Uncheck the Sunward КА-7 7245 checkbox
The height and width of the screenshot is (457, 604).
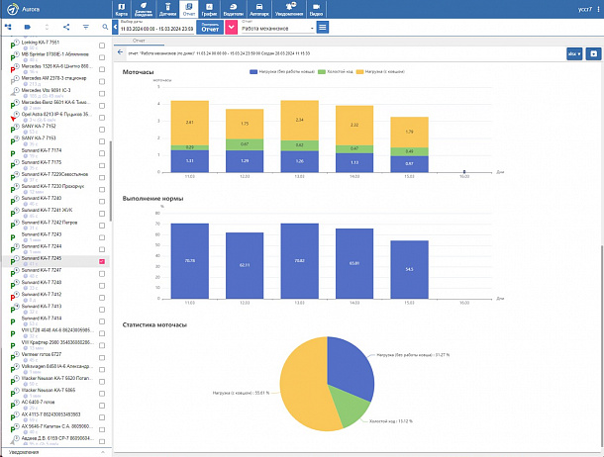click(102, 261)
